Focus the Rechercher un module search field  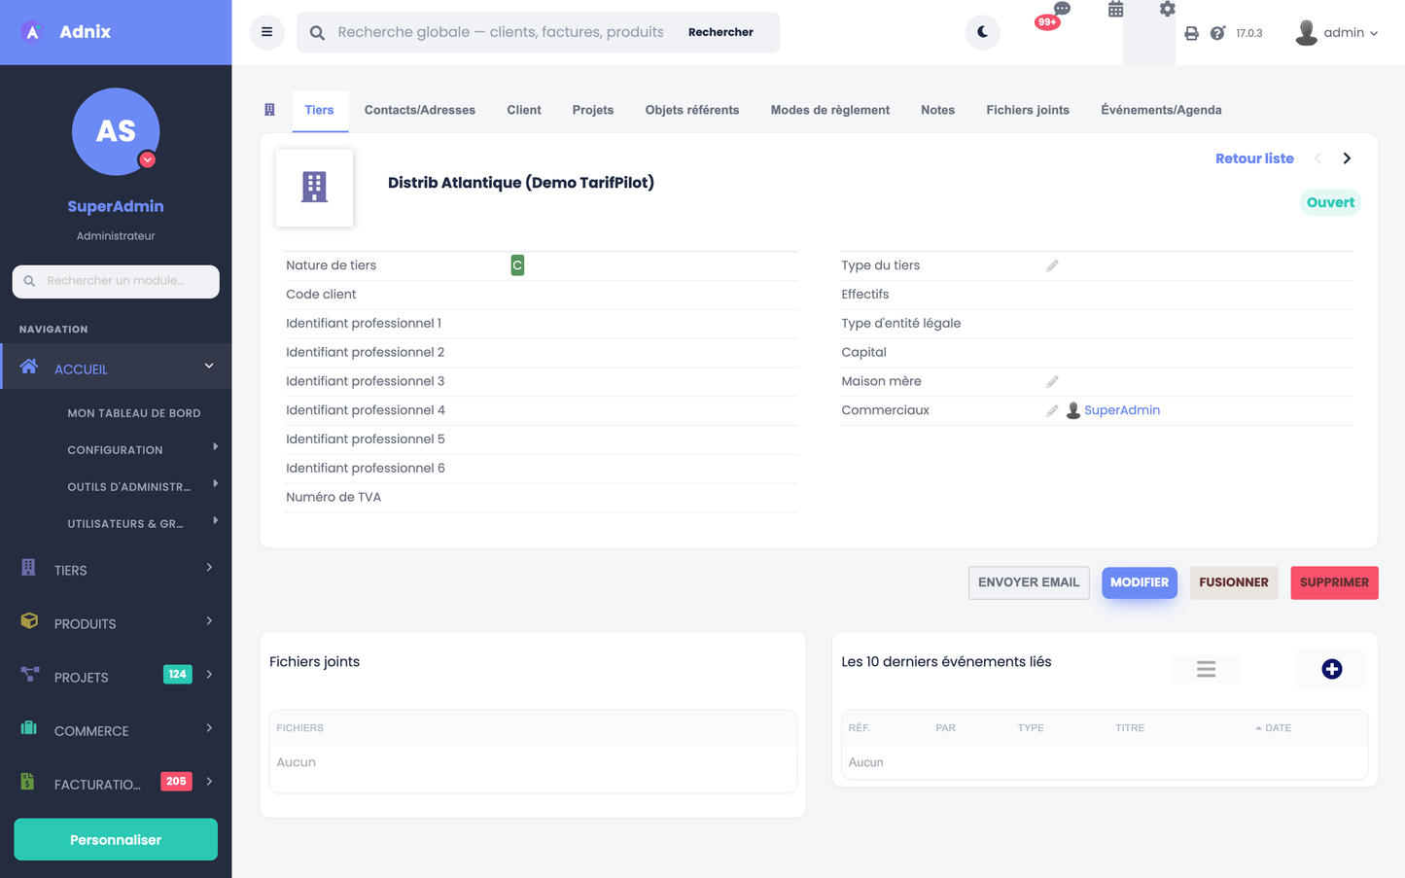point(116,281)
